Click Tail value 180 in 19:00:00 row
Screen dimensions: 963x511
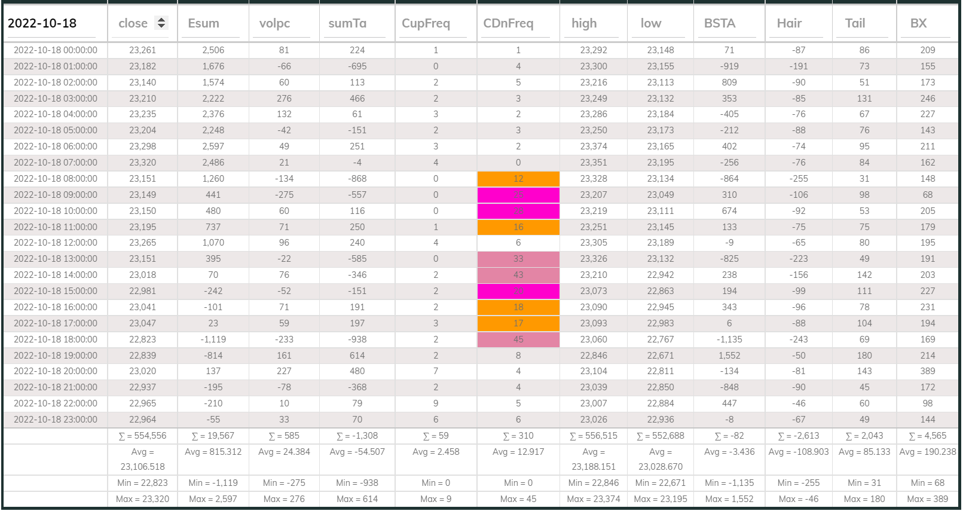864,356
